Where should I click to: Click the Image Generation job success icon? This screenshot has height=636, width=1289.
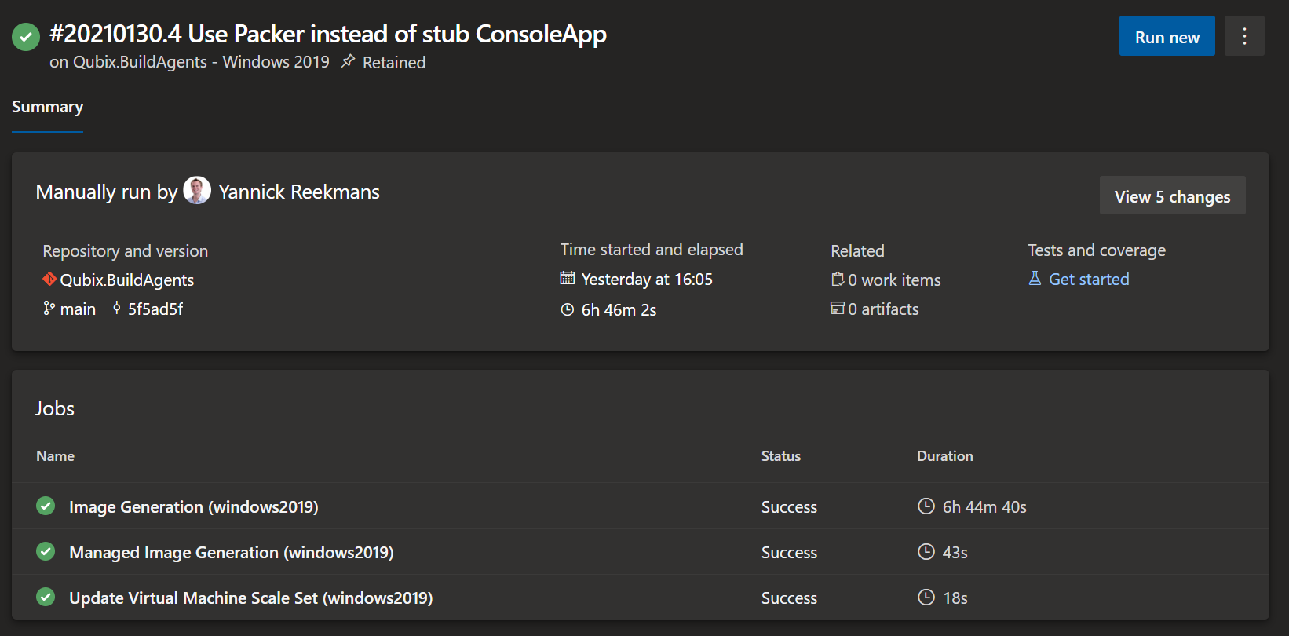click(x=46, y=506)
